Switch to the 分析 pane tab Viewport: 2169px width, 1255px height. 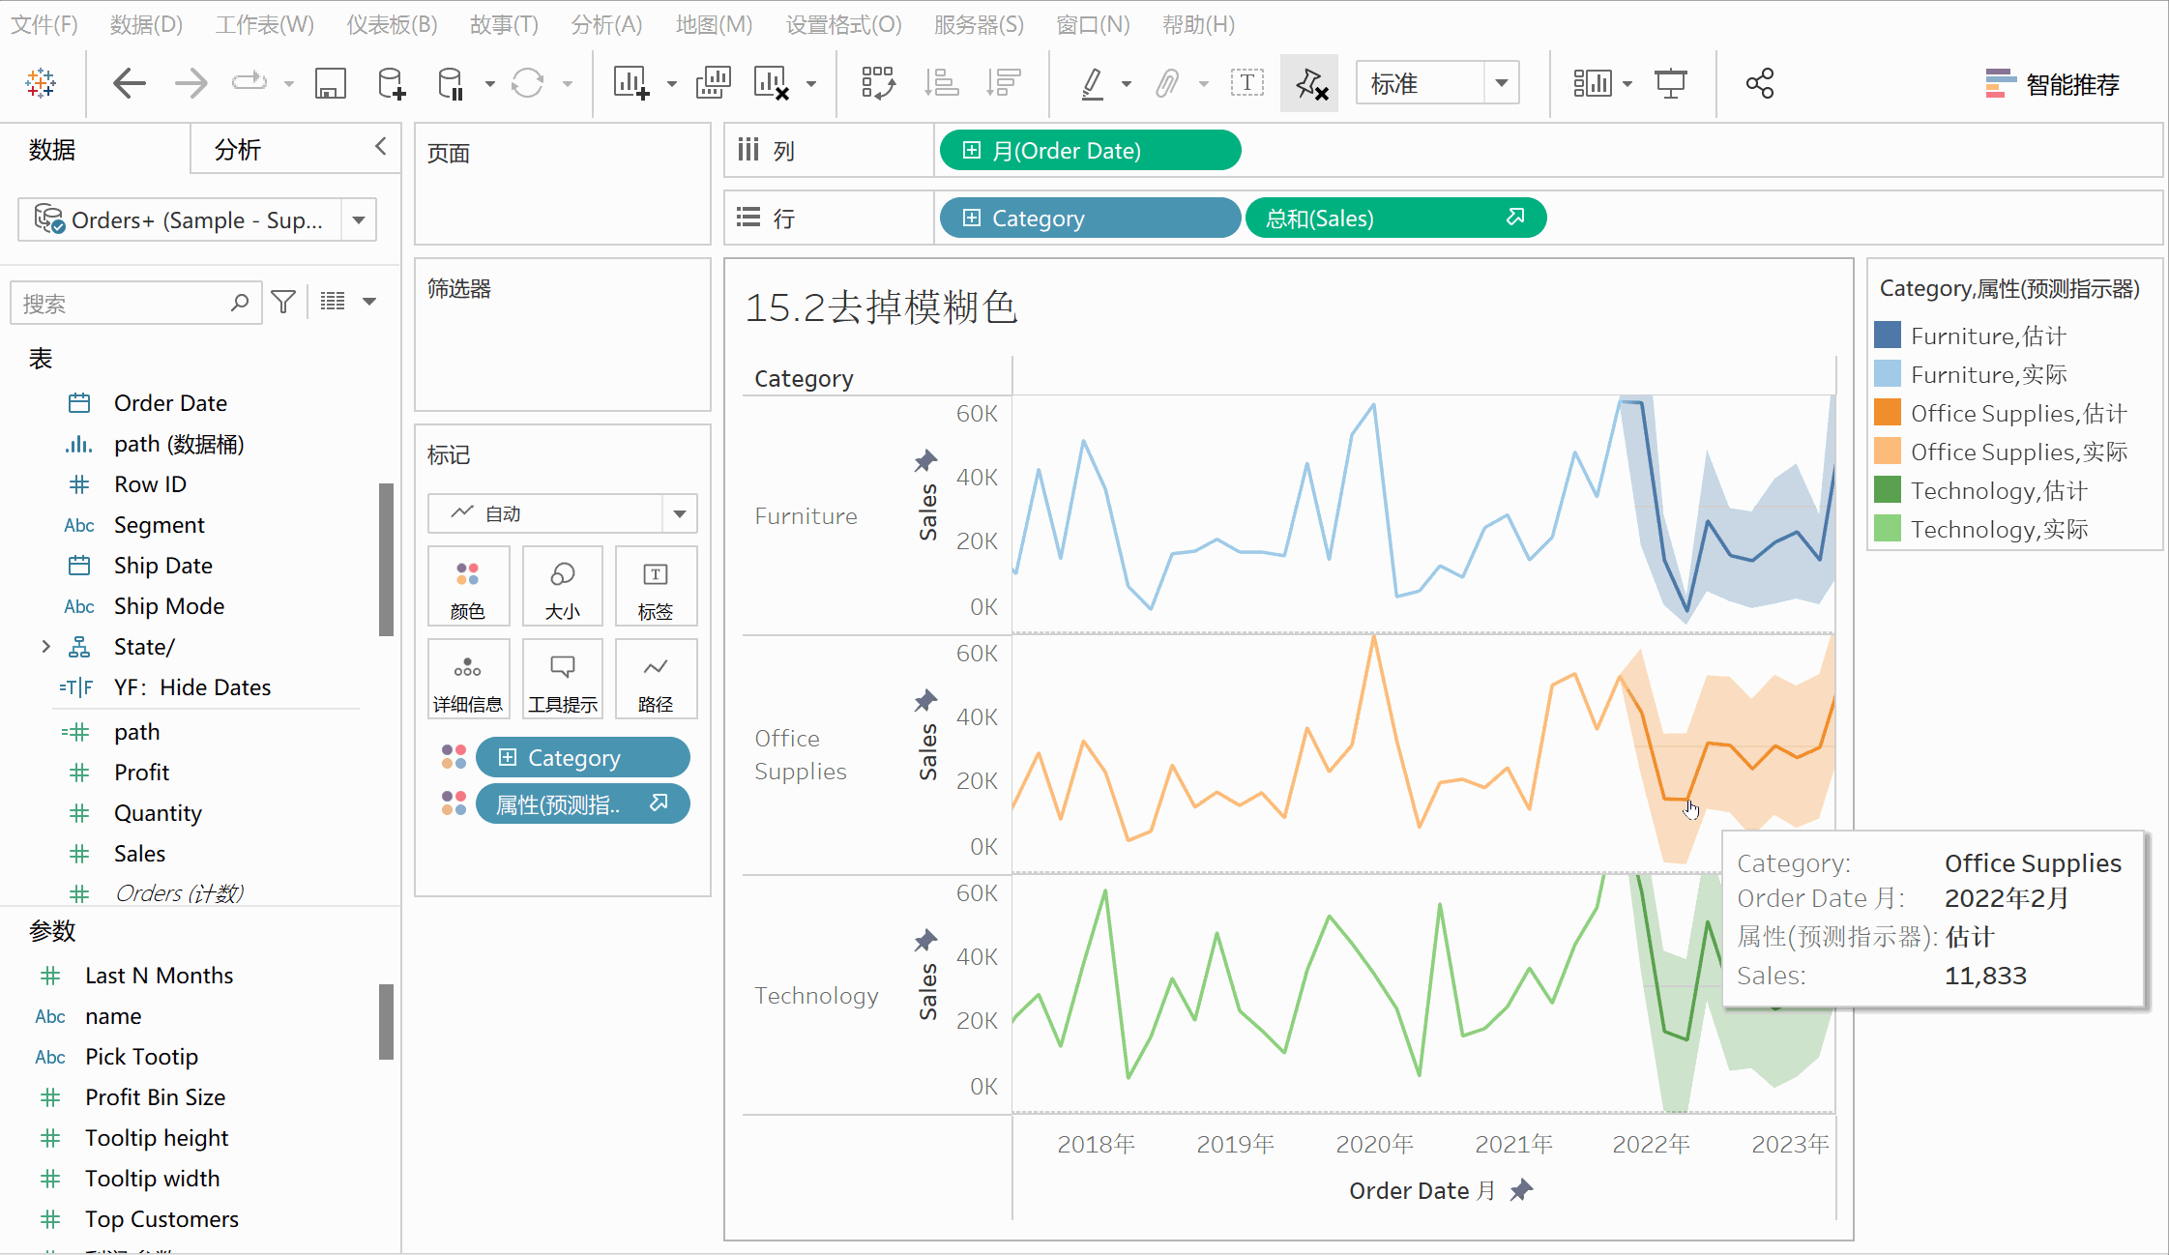coord(238,150)
